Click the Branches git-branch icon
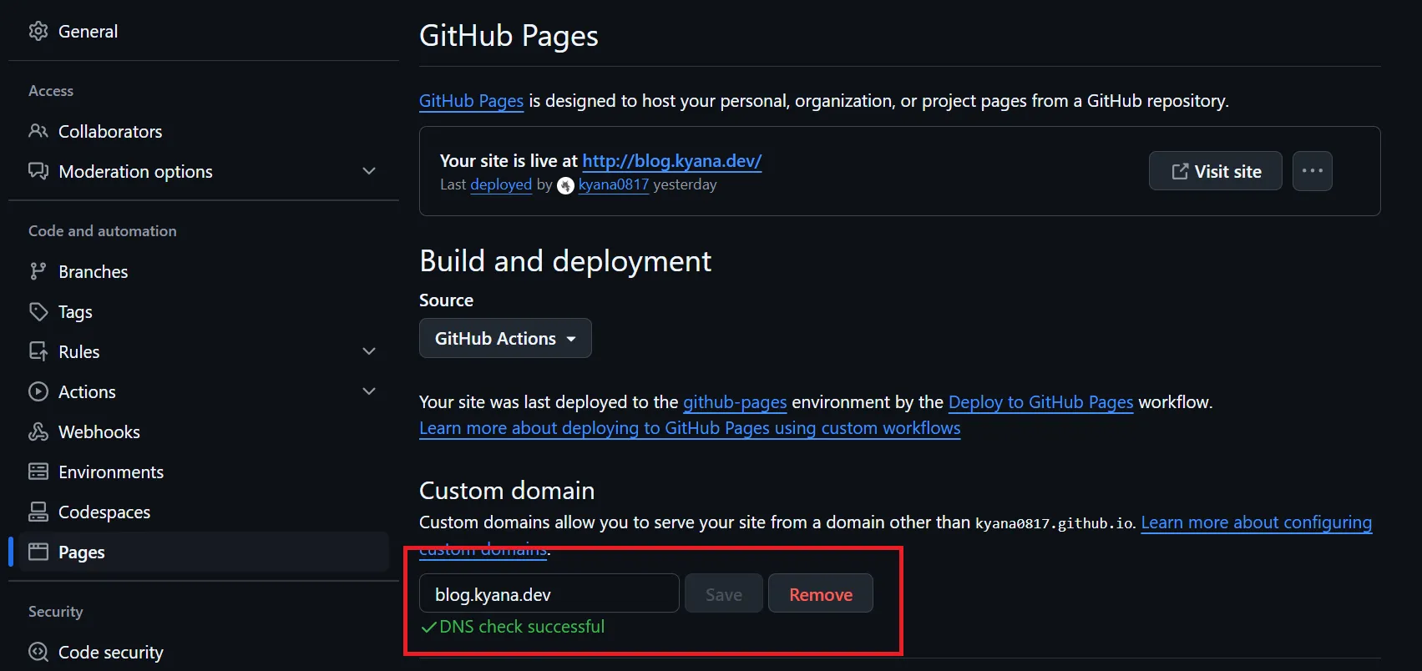The image size is (1422, 671). [x=38, y=271]
